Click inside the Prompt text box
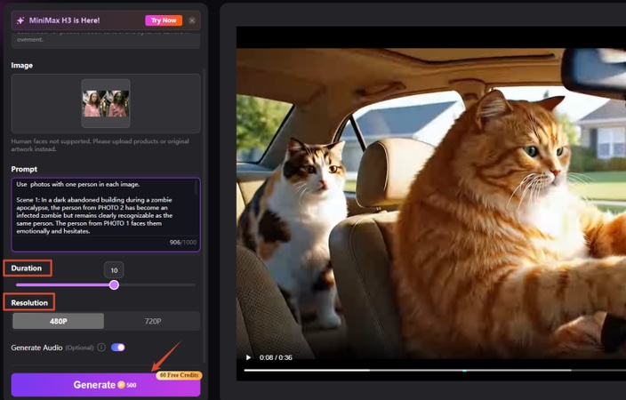Viewport: 626px width, 400px height. pos(106,215)
